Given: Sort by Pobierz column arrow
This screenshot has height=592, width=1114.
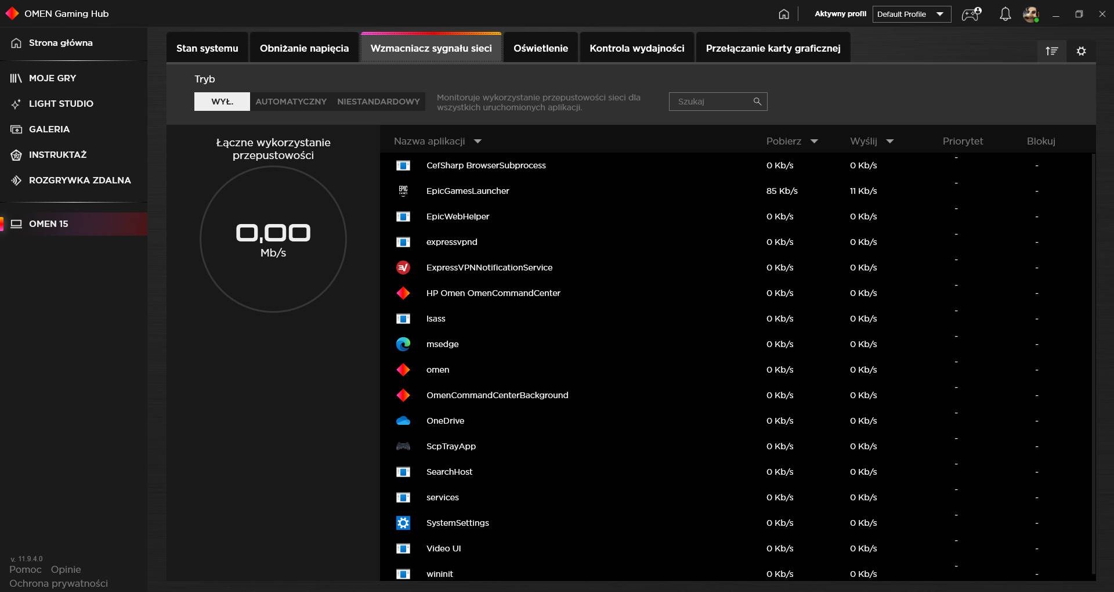Looking at the screenshot, I should coord(814,141).
